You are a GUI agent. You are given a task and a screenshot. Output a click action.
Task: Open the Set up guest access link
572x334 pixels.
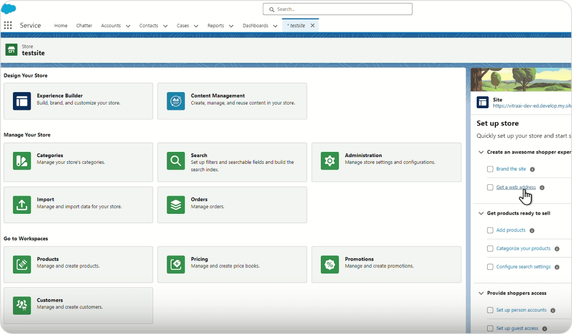click(517, 328)
